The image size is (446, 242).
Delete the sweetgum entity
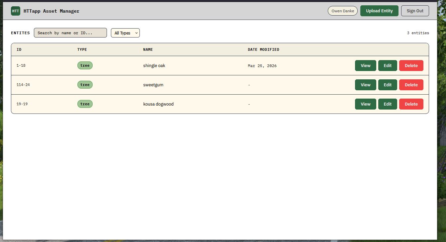point(411,85)
